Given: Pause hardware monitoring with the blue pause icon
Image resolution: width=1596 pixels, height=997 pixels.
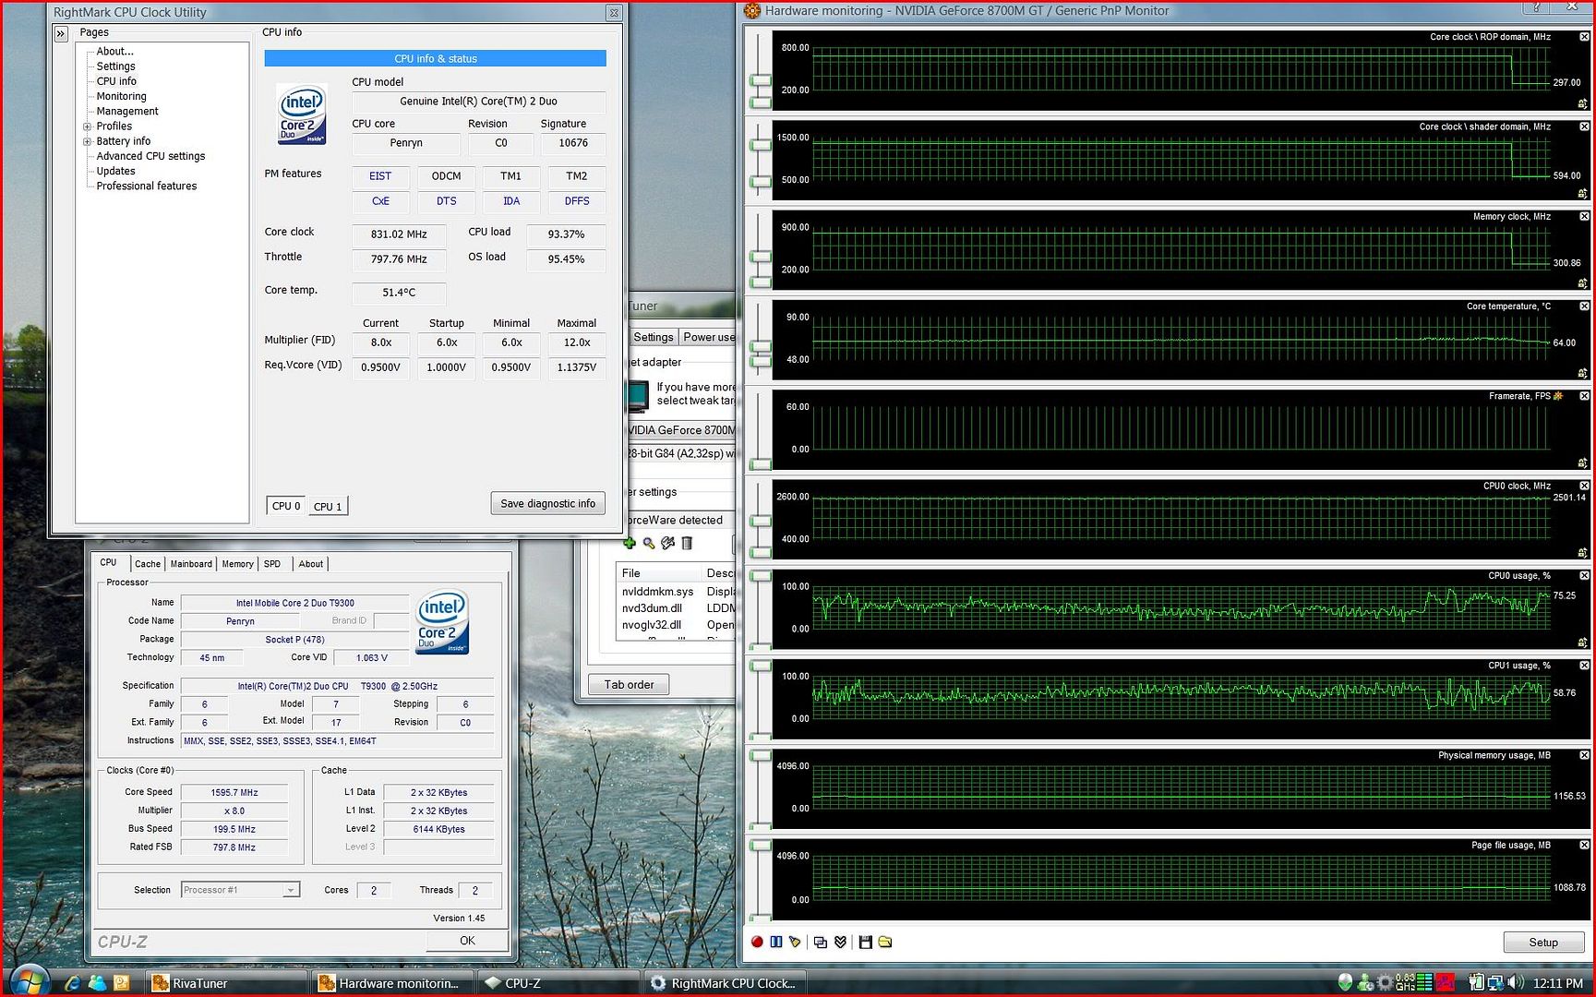Looking at the screenshot, I should [x=776, y=942].
